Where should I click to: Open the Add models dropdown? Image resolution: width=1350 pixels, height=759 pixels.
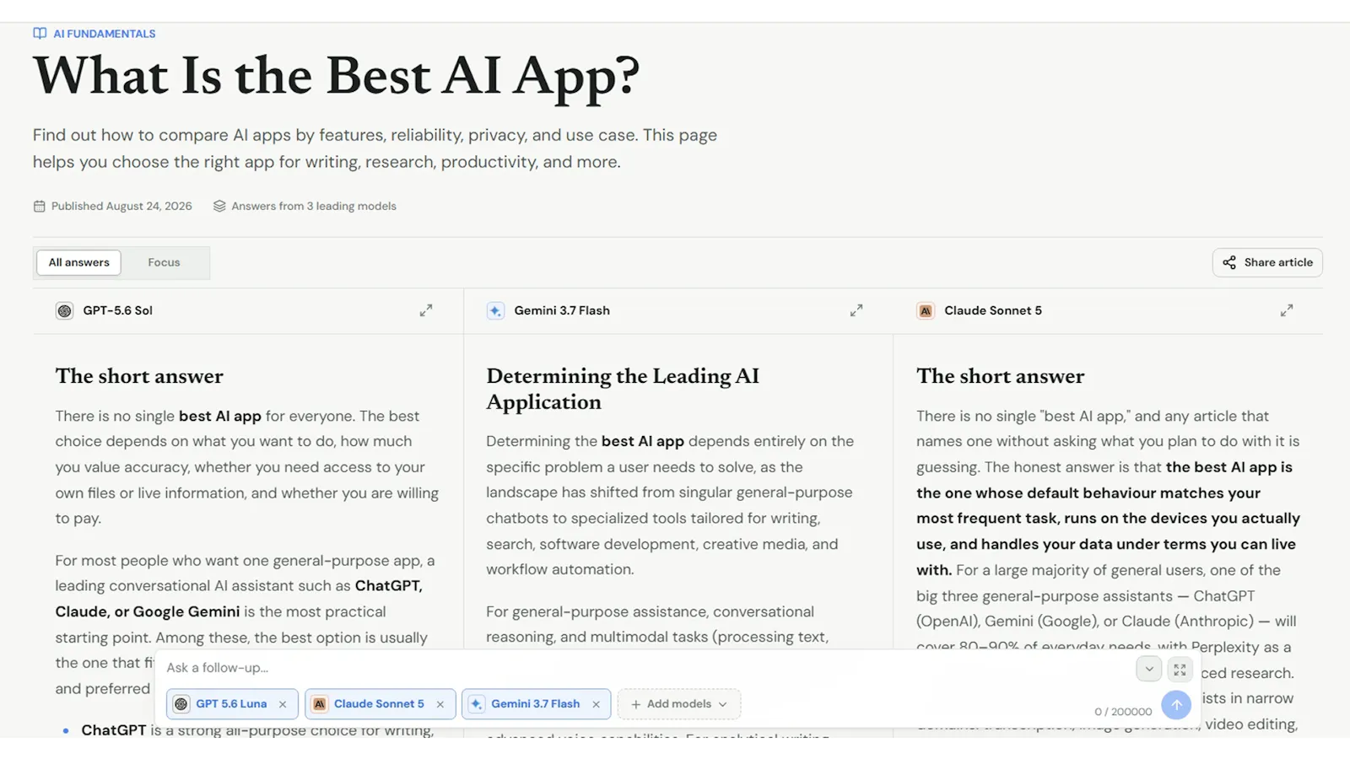tap(679, 704)
